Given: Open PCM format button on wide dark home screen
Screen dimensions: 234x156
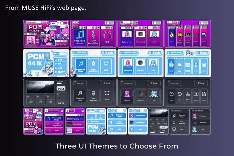Looking at the screenshot, I should [61, 89].
